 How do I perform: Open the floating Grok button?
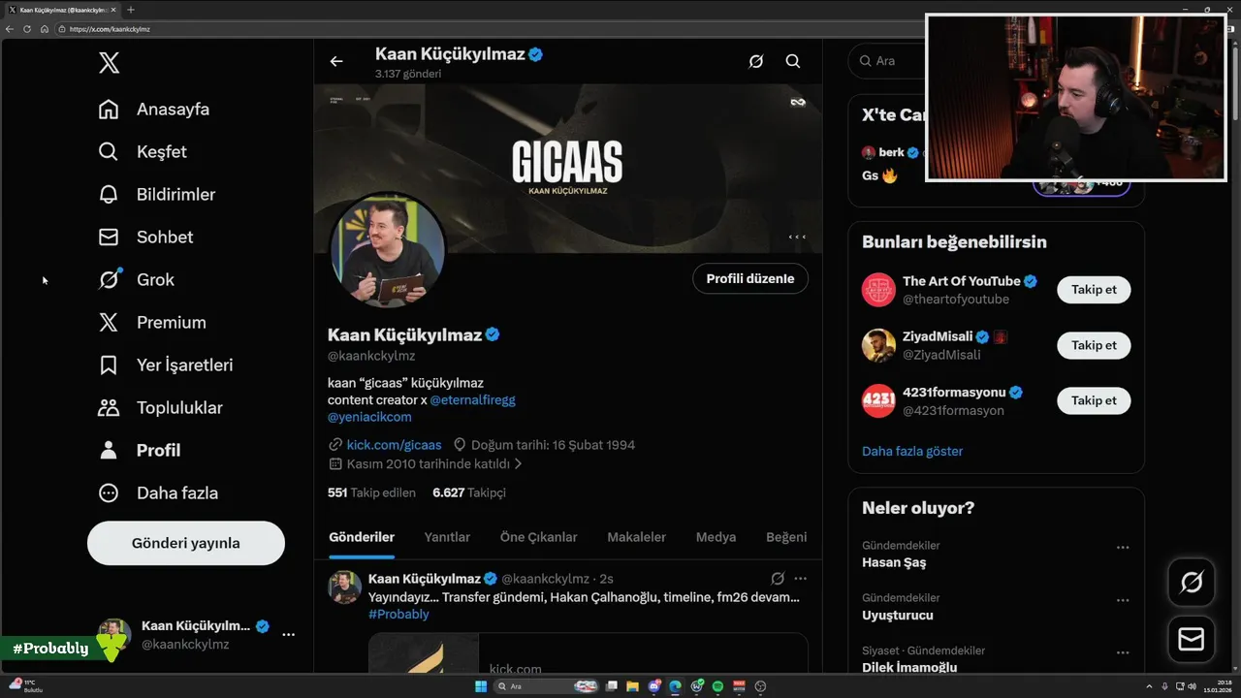pyautogui.click(x=1192, y=583)
